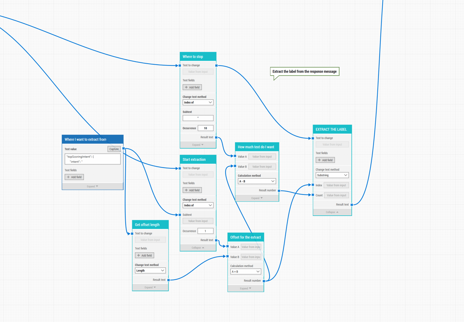Select the comment note about extracting the label
Screen dimensions: 464x322
(x=304, y=71)
